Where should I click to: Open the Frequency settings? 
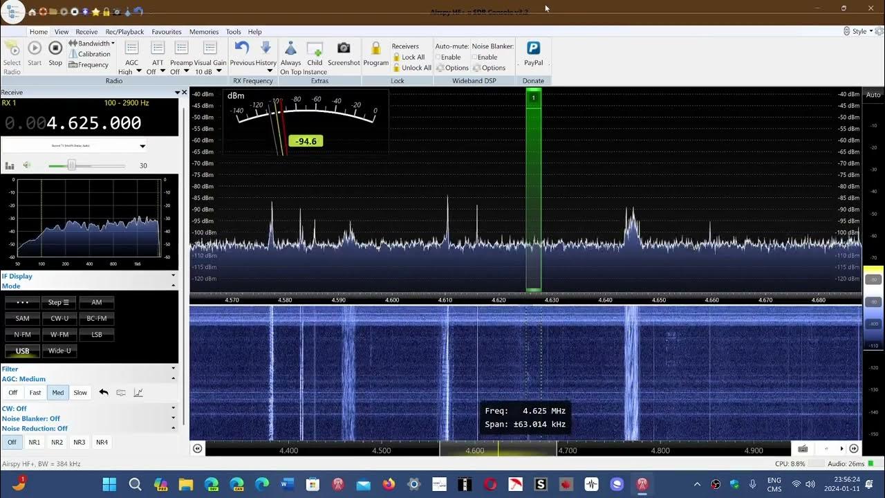point(88,64)
